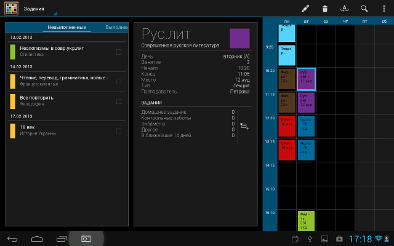Tap the ср day column header

pyautogui.click(x=326, y=22)
